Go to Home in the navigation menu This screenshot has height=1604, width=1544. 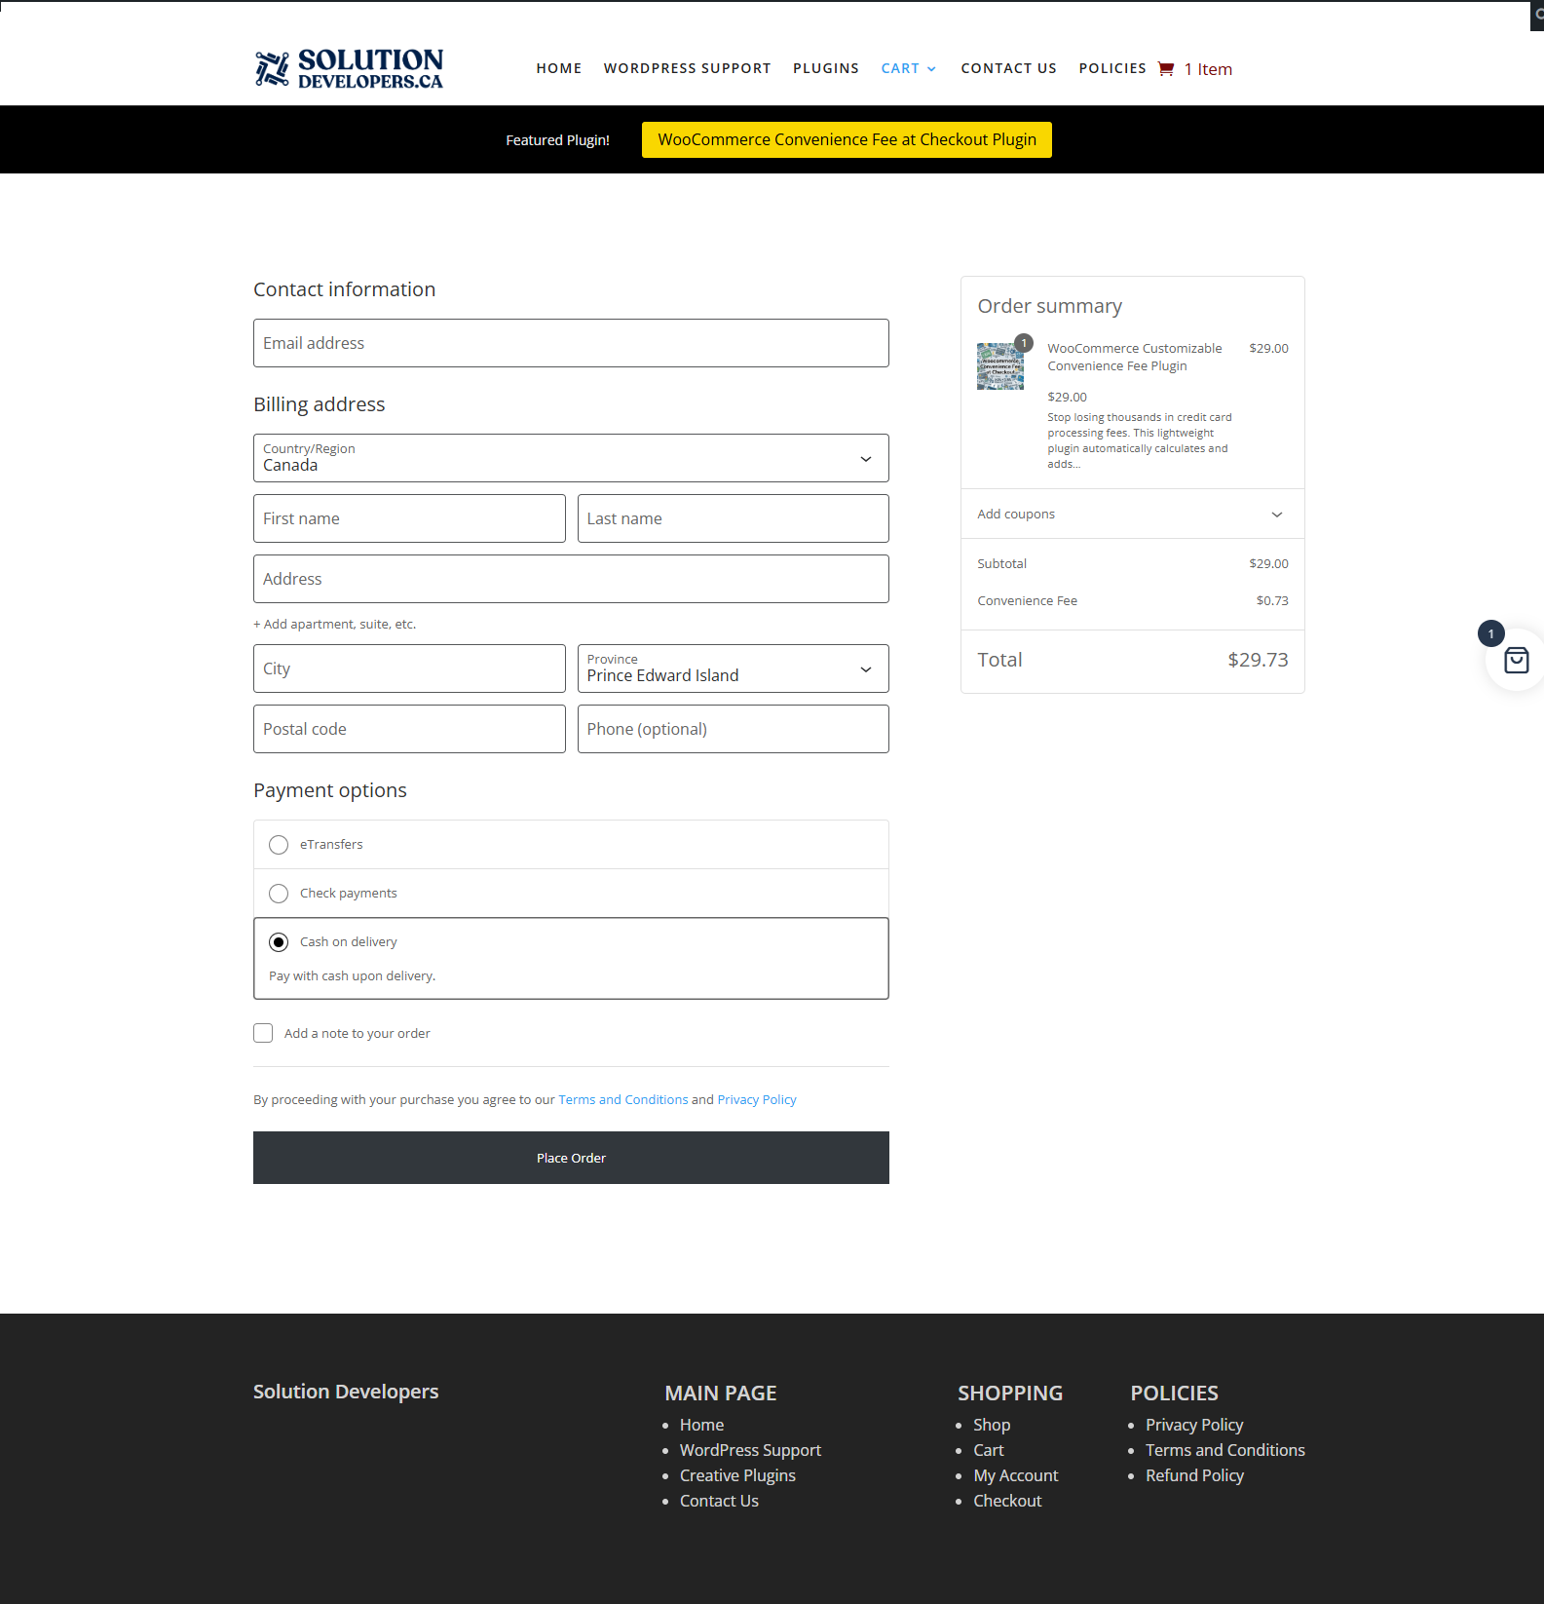pyautogui.click(x=558, y=68)
